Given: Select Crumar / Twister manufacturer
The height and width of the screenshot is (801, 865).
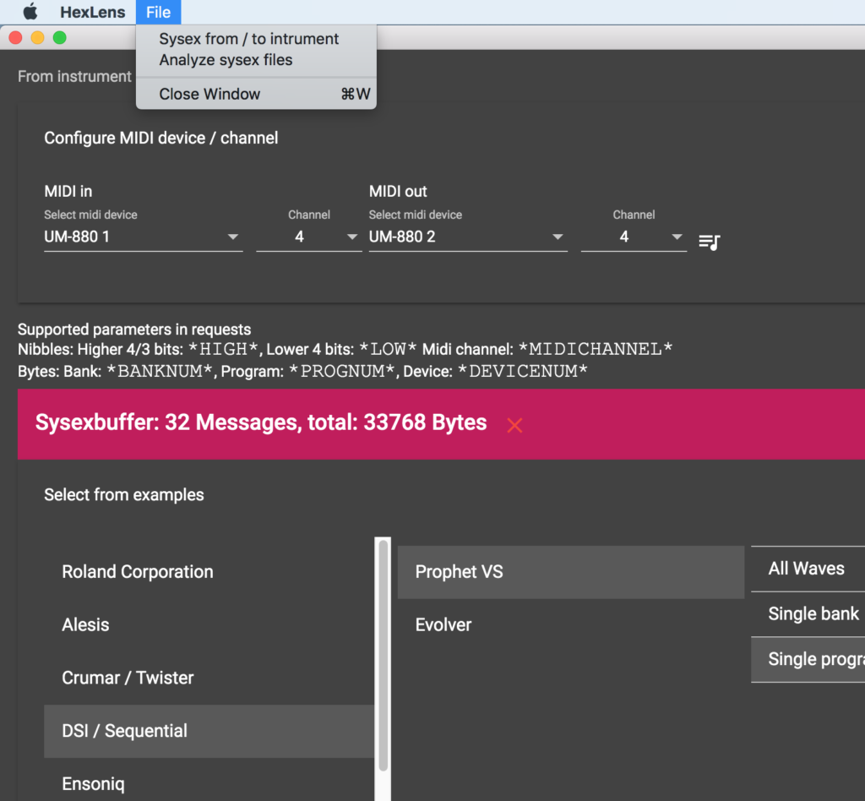Looking at the screenshot, I should 209,678.
